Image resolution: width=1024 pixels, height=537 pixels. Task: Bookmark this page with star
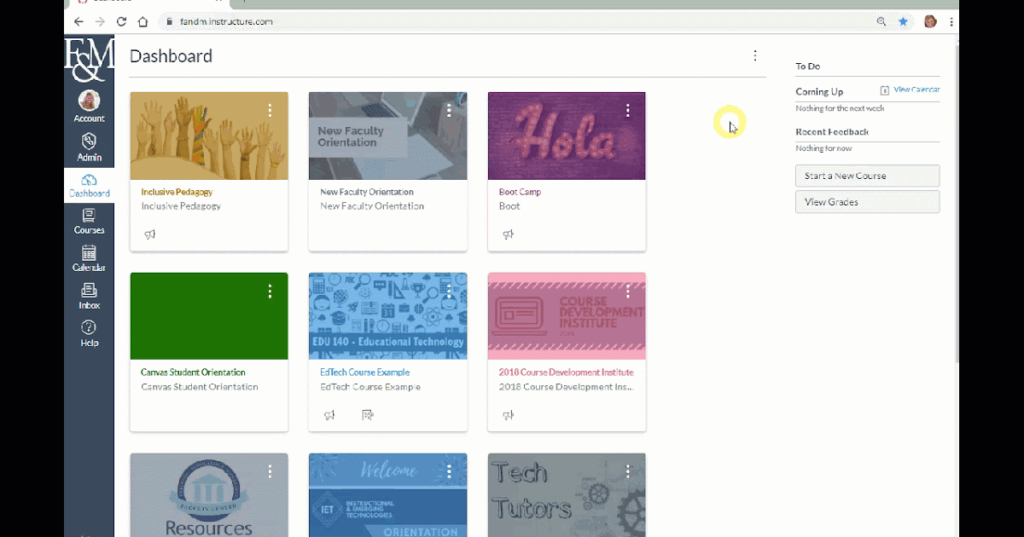coord(903,21)
